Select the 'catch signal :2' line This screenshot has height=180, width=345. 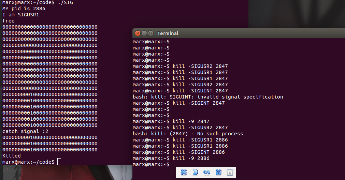coord(25,132)
